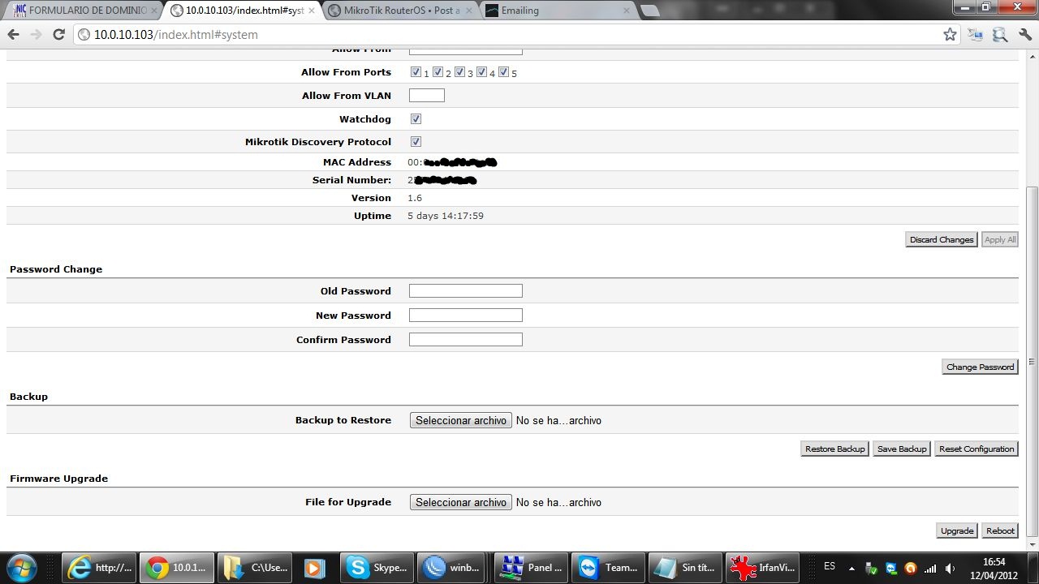Close the MikroTik RouterOS tab
Image resolution: width=1039 pixels, height=584 pixels.
469,11
